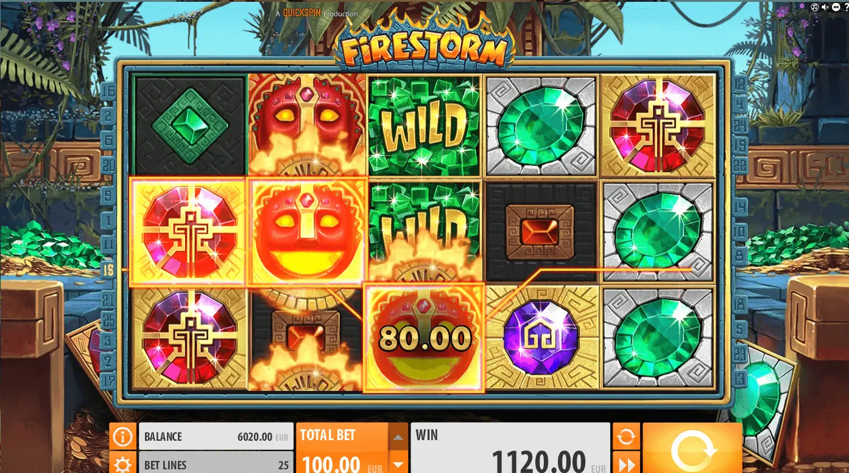Start autoplay with the circular arrows icon
849x473 pixels.
(626, 436)
